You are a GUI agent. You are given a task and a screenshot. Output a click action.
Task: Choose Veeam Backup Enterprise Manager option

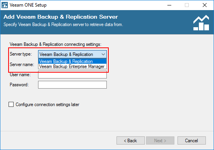(73, 66)
